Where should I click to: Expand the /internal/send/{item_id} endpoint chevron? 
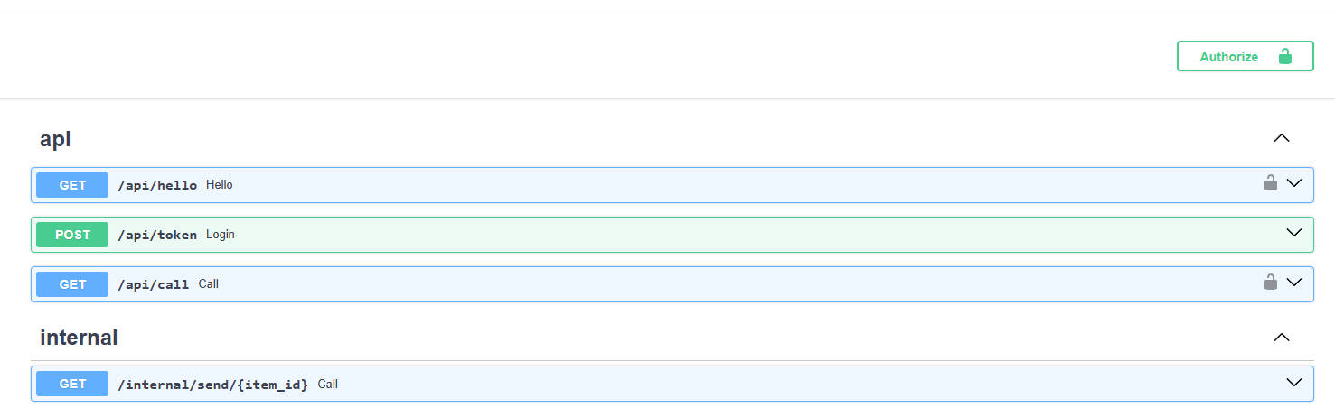pyautogui.click(x=1293, y=382)
